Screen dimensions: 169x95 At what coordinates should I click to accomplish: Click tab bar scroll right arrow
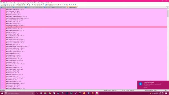(x=168, y=7)
